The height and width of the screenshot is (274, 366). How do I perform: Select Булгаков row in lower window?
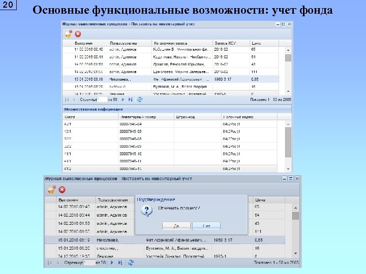tap(165, 248)
